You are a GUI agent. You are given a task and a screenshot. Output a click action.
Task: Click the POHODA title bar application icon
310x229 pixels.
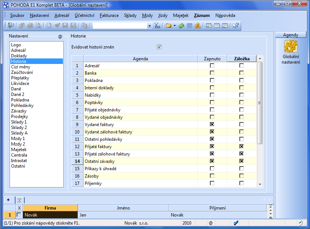(6, 5)
